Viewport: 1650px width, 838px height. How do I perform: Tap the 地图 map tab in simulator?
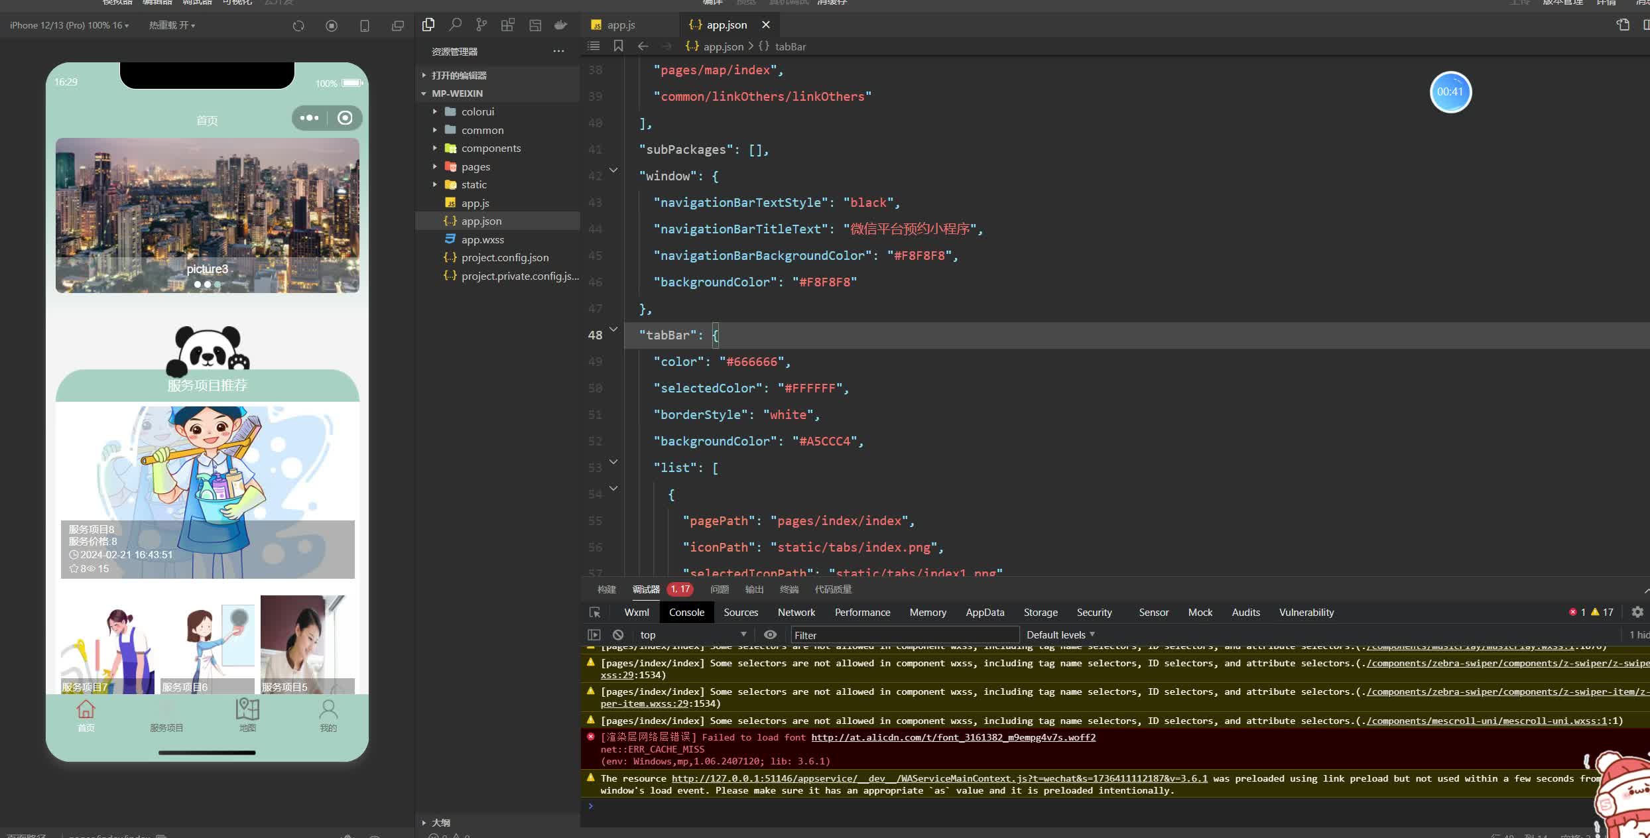pos(247,715)
